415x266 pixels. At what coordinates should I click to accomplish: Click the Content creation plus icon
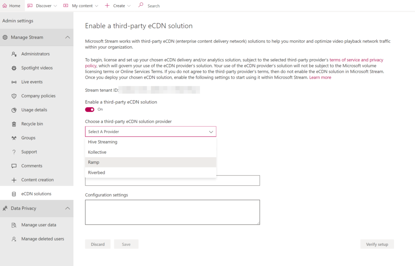coord(14,180)
